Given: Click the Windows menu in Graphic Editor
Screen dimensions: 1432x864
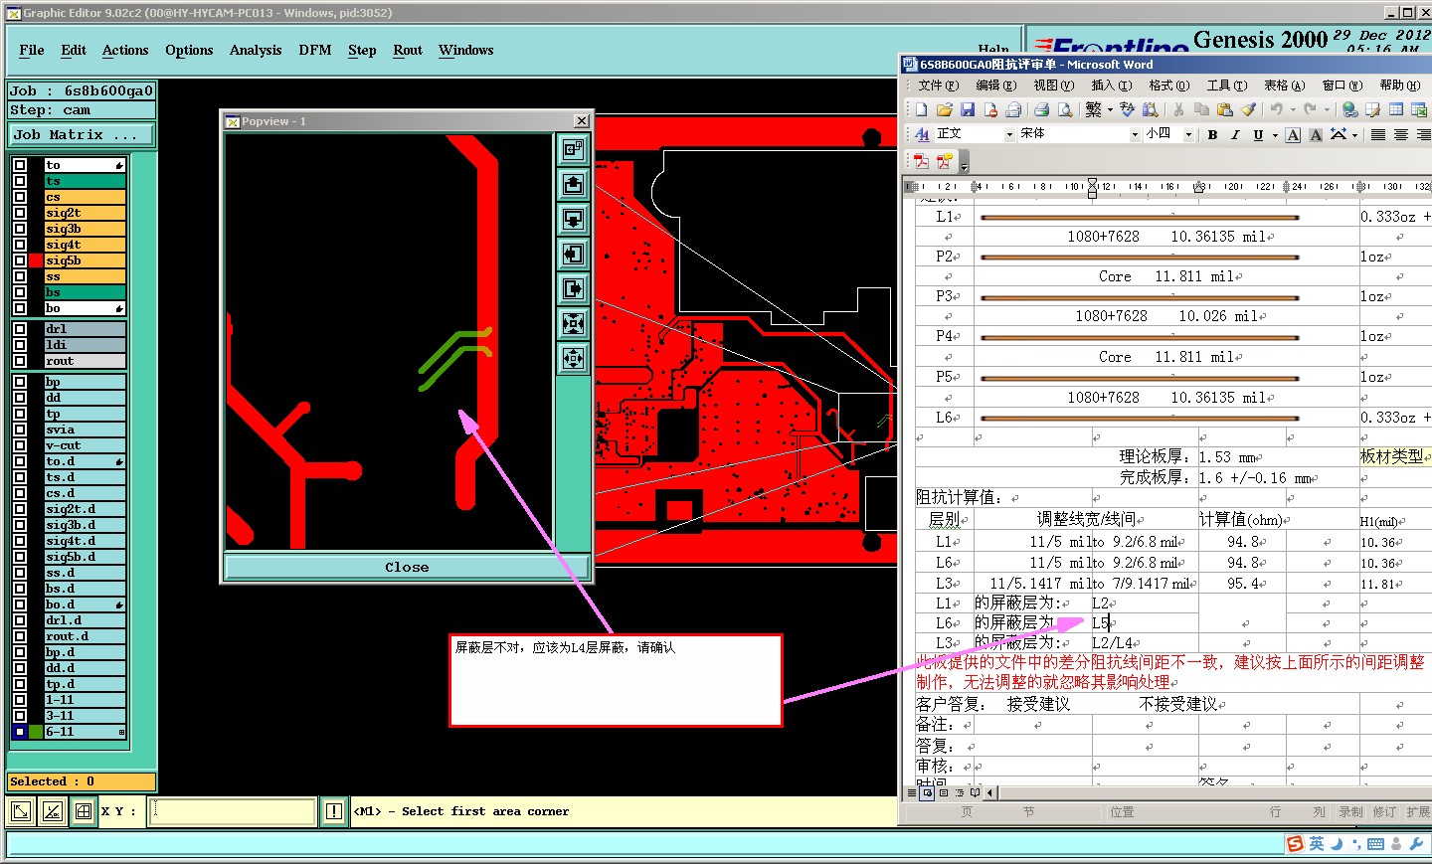Looking at the screenshot, I should [x=465, y=50].
